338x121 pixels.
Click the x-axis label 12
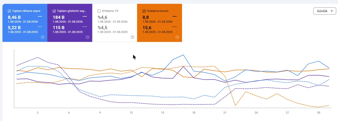[x=131, y=113]
